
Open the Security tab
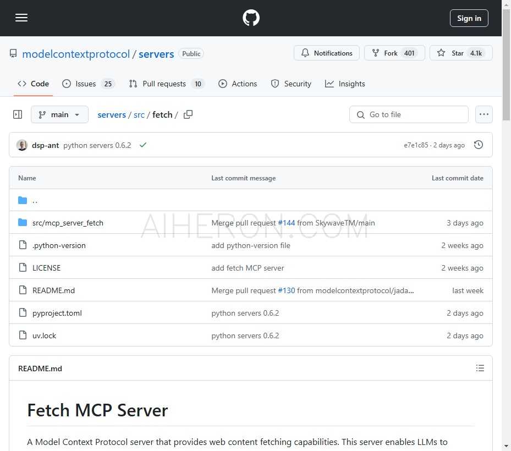290,84
